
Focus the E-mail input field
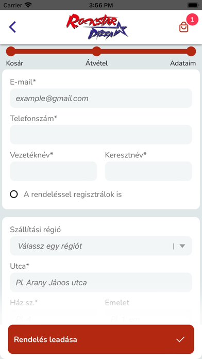tap(101, 98)
